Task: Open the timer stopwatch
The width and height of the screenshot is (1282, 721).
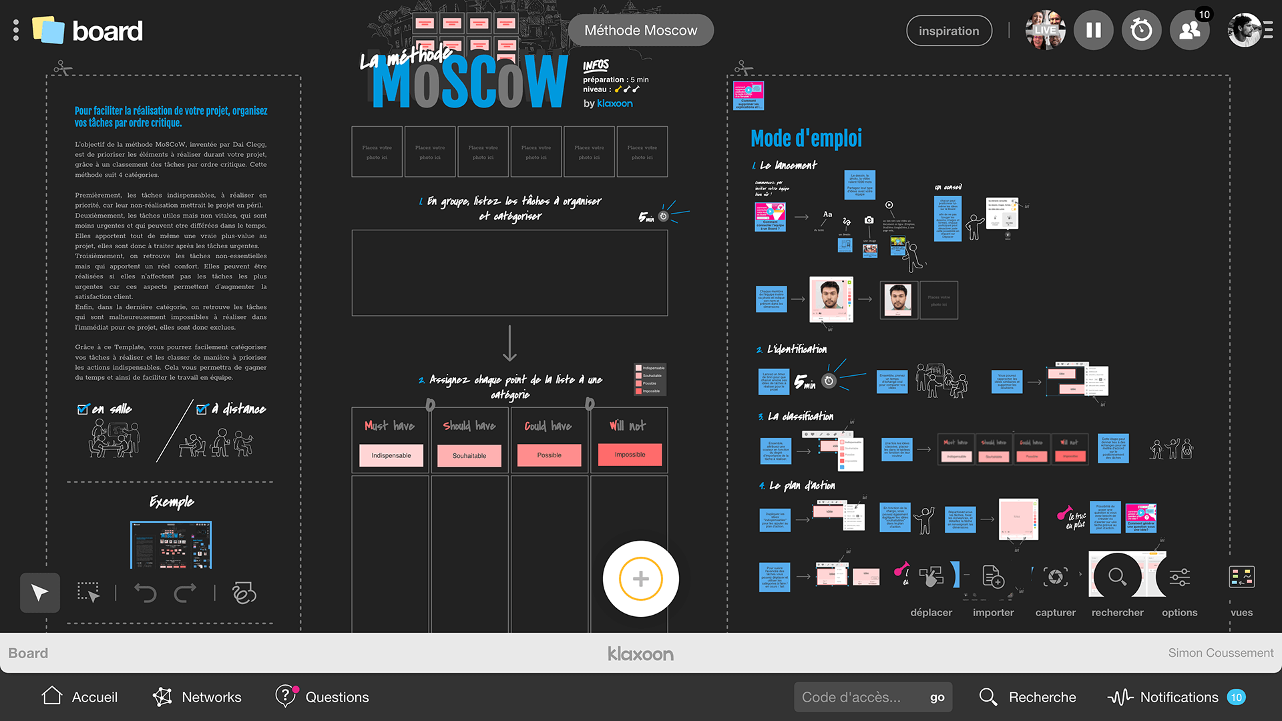Action: click(x=1141, y=31)
